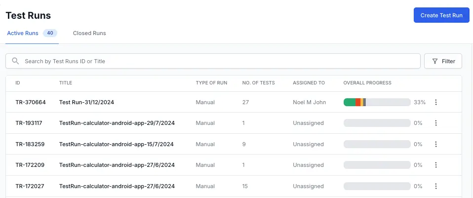Click the funnel icon in Filter button
This screenshot has width=473, height=198.
[434, 61]
